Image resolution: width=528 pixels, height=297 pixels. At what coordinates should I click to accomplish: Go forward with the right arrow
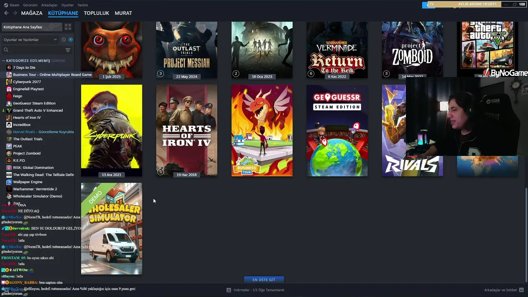coord(15,13)
